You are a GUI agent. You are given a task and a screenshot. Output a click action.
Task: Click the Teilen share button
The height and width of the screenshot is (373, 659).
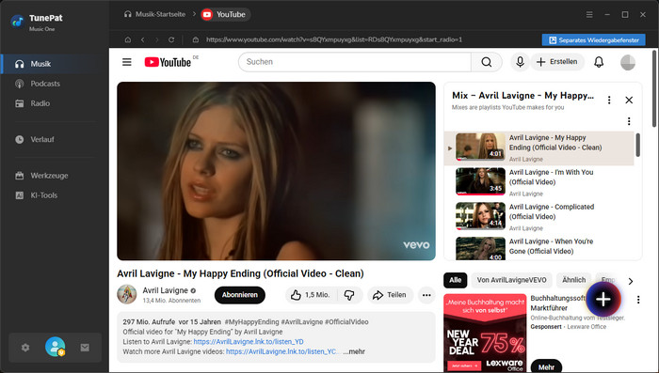click(x=390, y=295)
